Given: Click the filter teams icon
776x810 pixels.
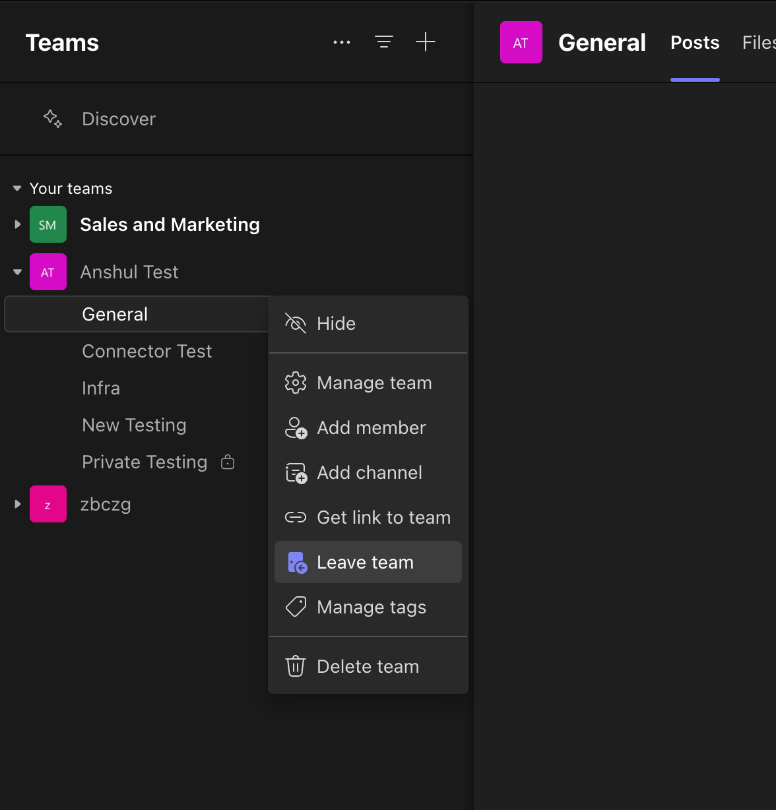Looking at the screenshot, I should coord(384,42).
